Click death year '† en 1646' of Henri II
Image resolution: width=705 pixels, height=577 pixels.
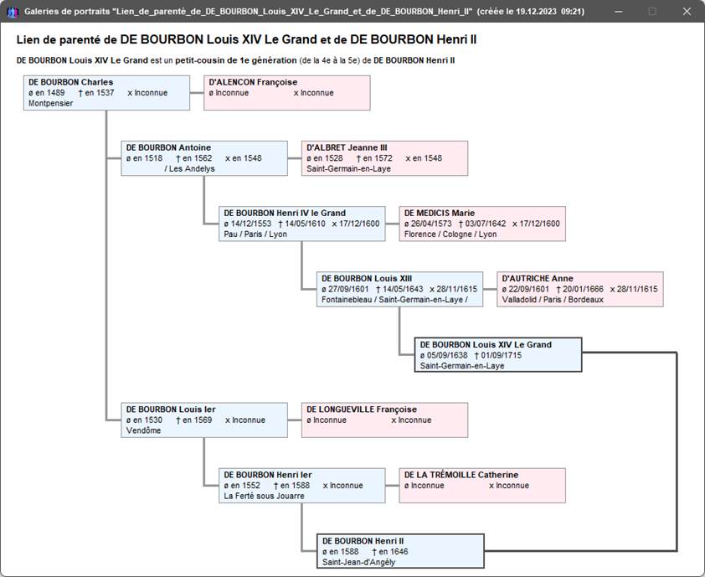[x=390, y=552]
